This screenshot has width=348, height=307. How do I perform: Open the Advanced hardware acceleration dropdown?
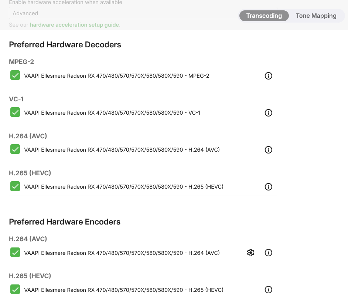(122, 13)
